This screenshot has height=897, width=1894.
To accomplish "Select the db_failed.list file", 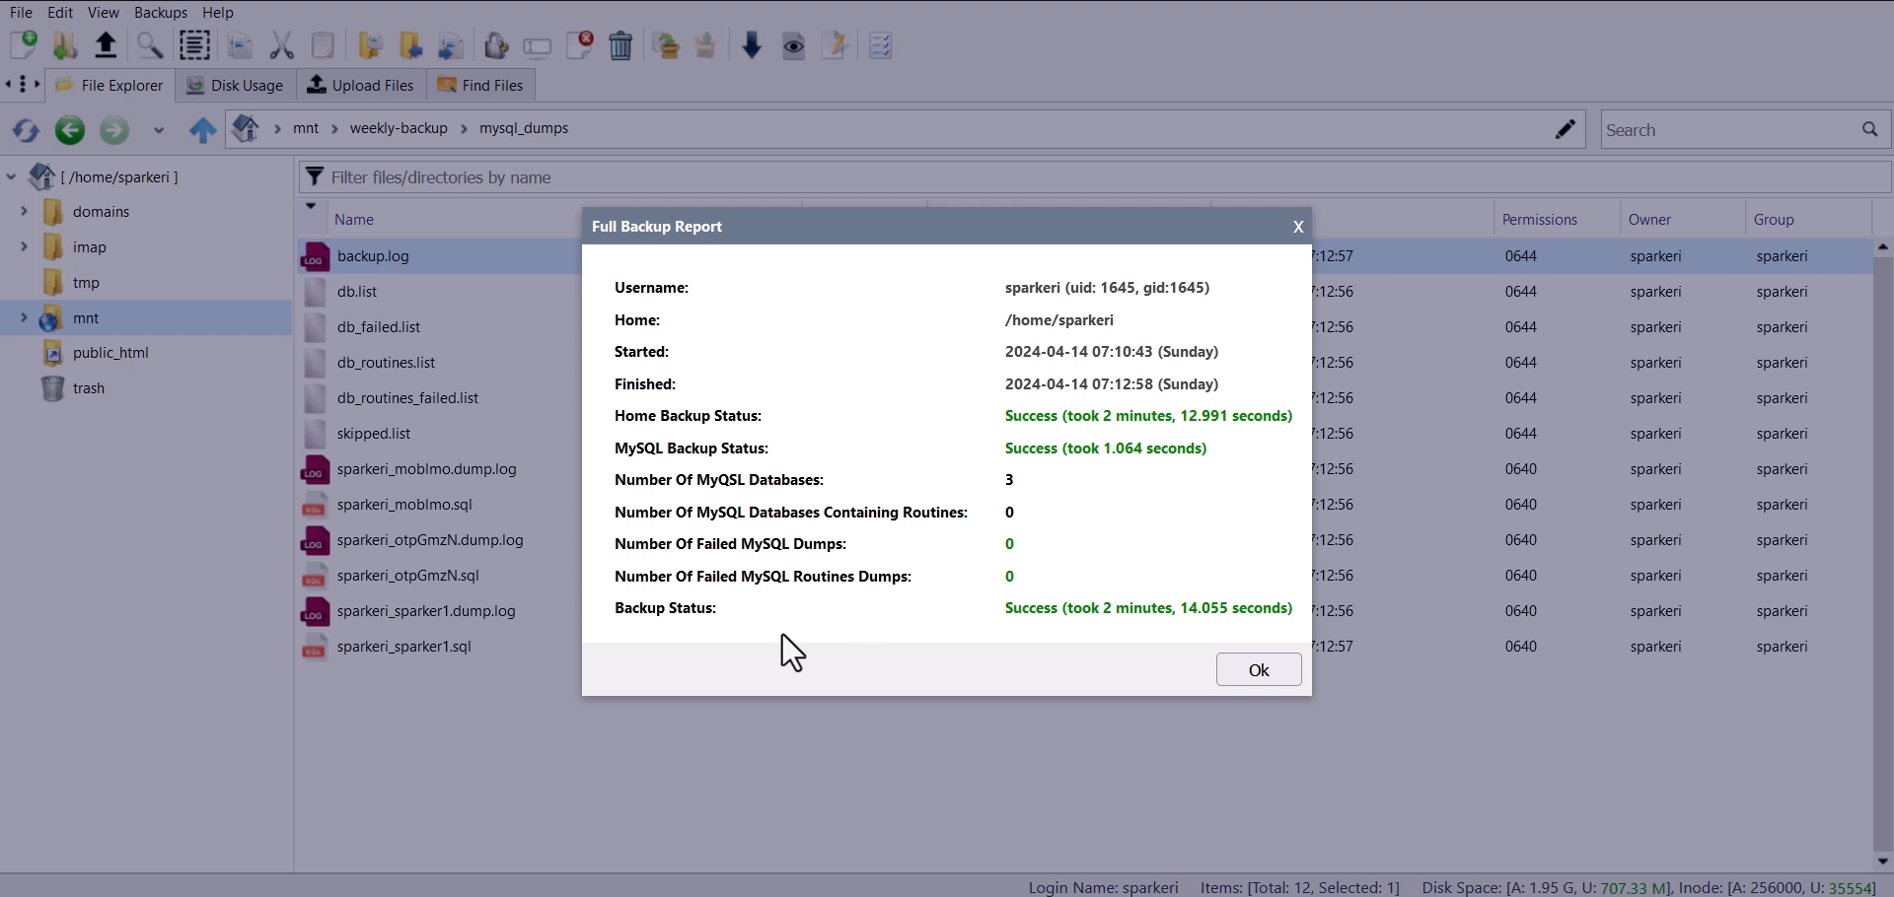I will (x=379, y=327).
